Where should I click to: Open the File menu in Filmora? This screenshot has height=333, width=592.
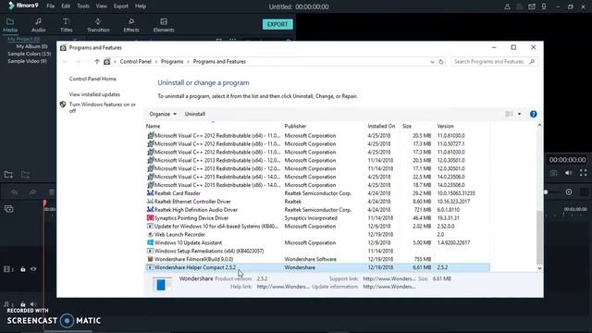pyautogui.click(x=51, y=6)
